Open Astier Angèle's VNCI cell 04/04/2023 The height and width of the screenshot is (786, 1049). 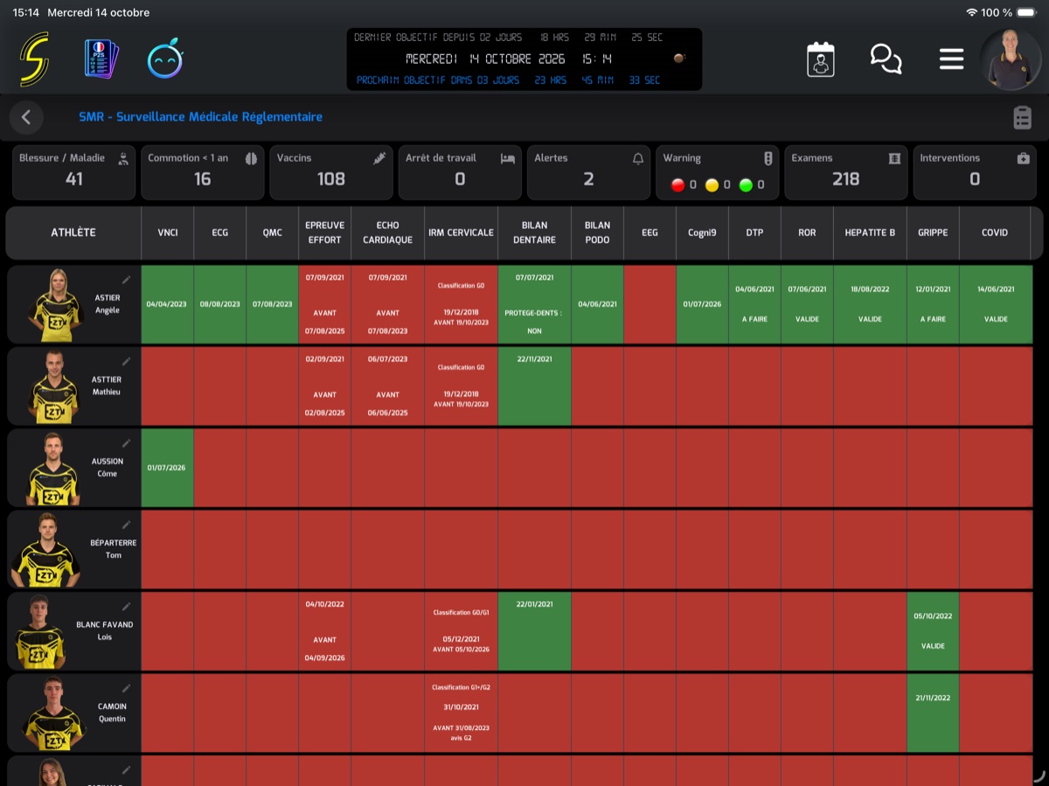point(168,304)
